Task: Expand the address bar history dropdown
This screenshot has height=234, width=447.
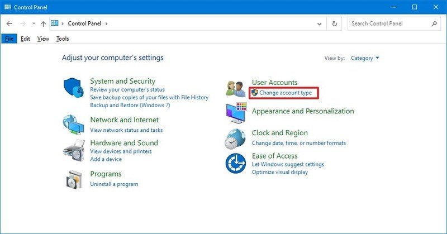Action: point(320,24)
